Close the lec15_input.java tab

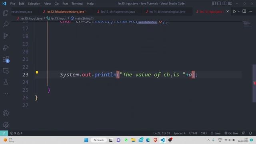228,11
